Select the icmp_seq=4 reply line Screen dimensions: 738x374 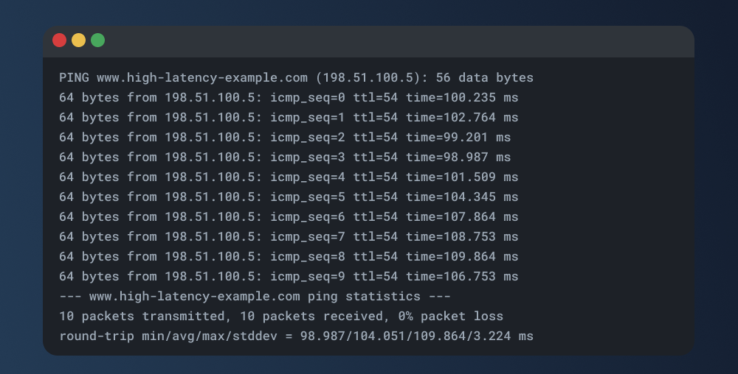tap(289, 177)
